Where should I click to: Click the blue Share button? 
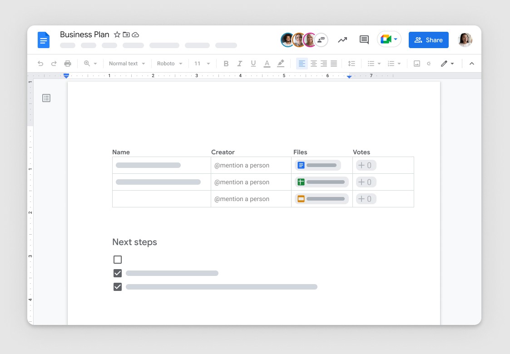tap(428, 40)
